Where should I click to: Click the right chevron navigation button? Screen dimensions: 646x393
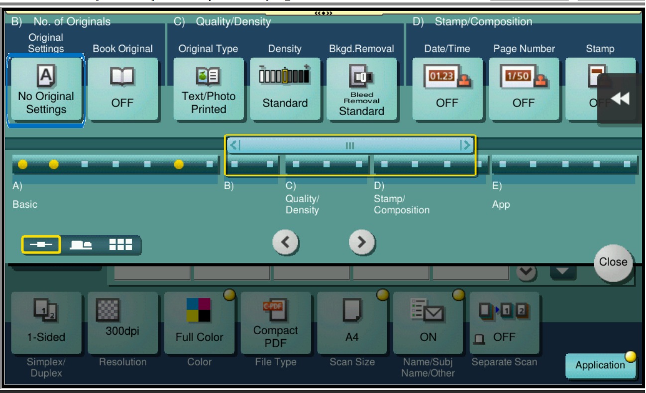pyautogui.click(x=362, y=243)
